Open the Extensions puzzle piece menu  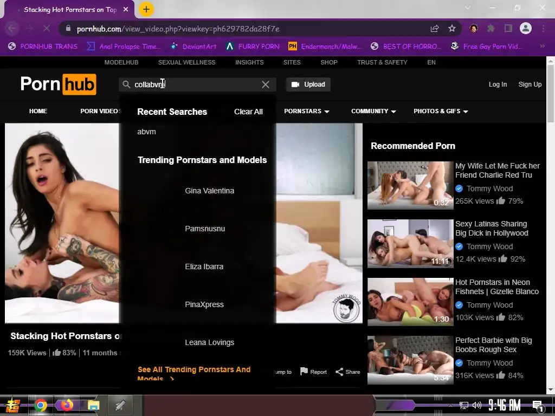click(491, 29)
